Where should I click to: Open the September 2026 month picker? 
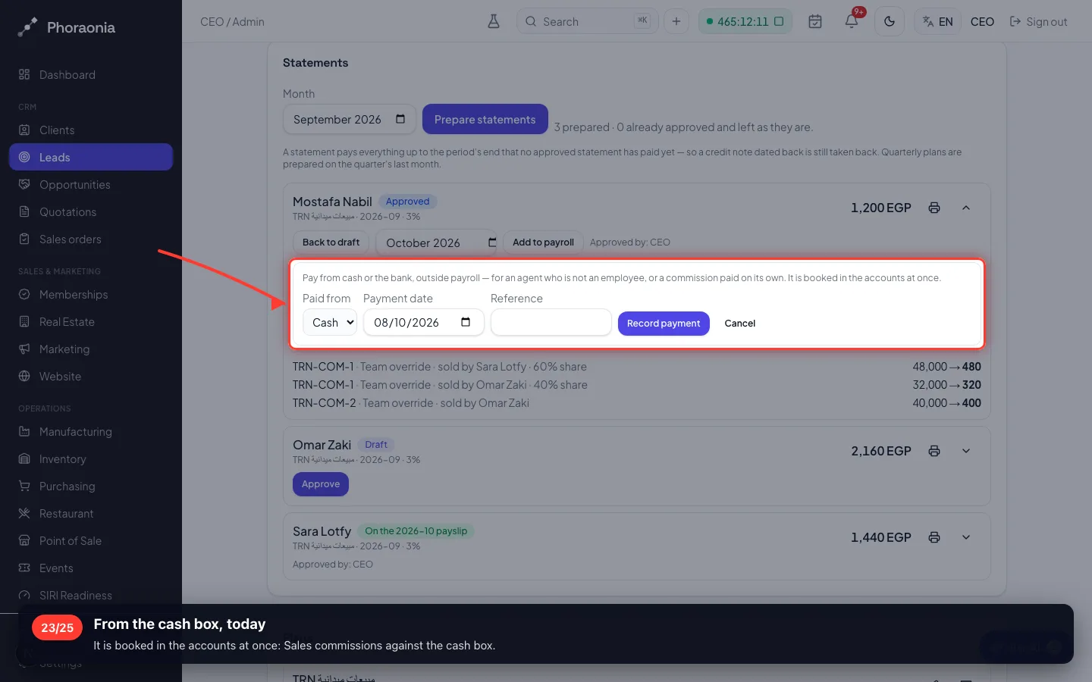350,120
